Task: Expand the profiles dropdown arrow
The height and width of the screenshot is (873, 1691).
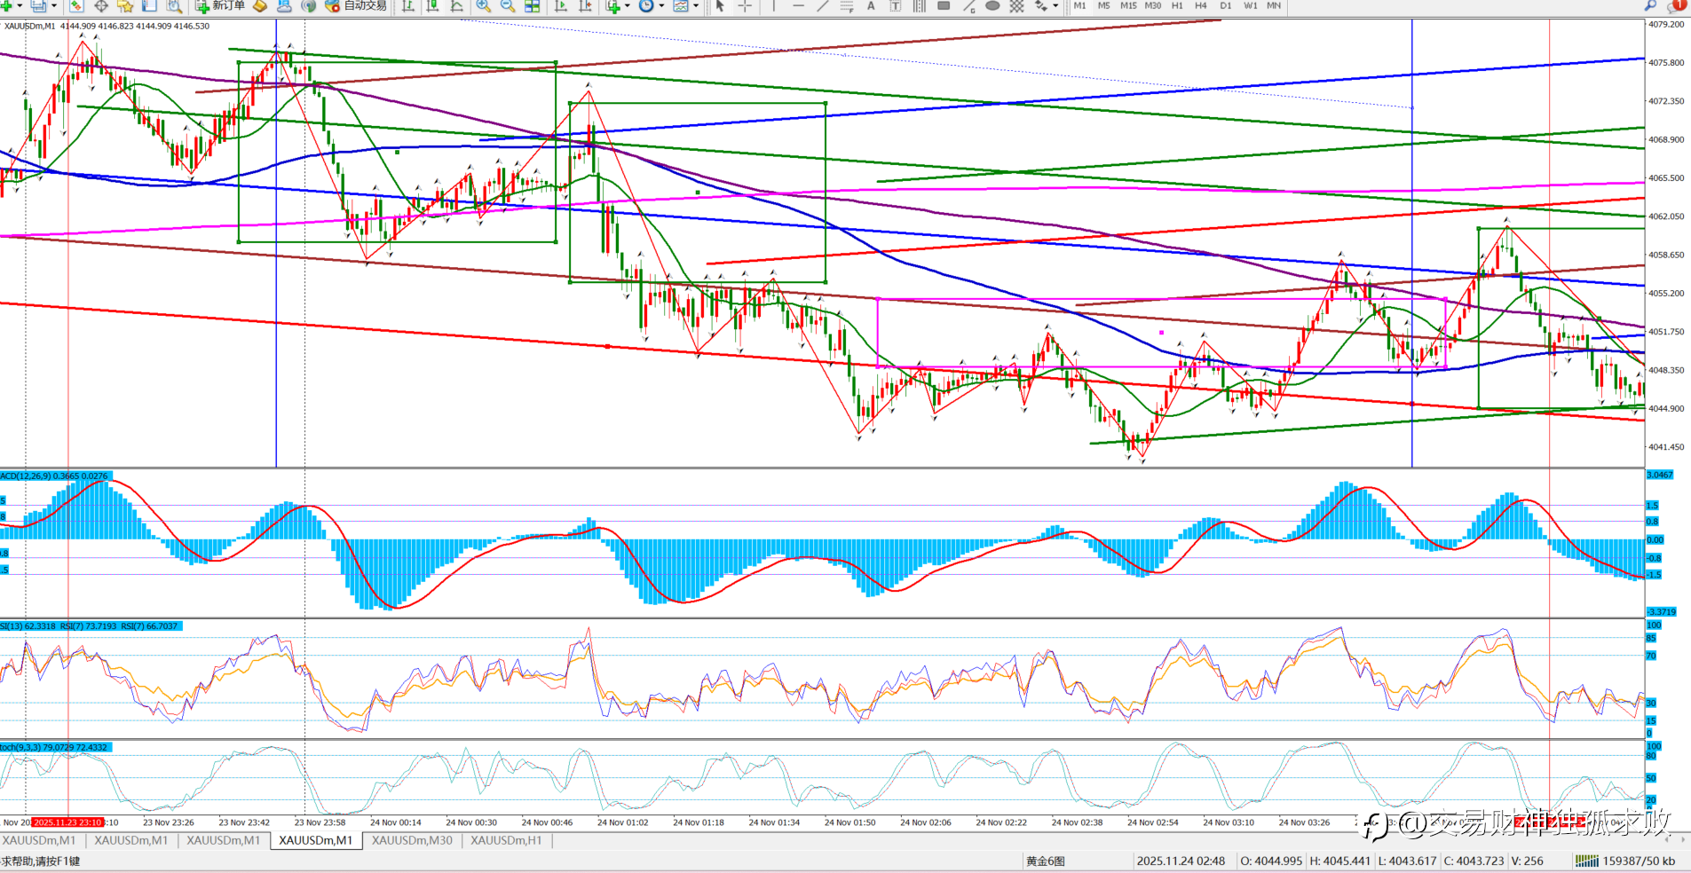Action: tap(53, 5)
